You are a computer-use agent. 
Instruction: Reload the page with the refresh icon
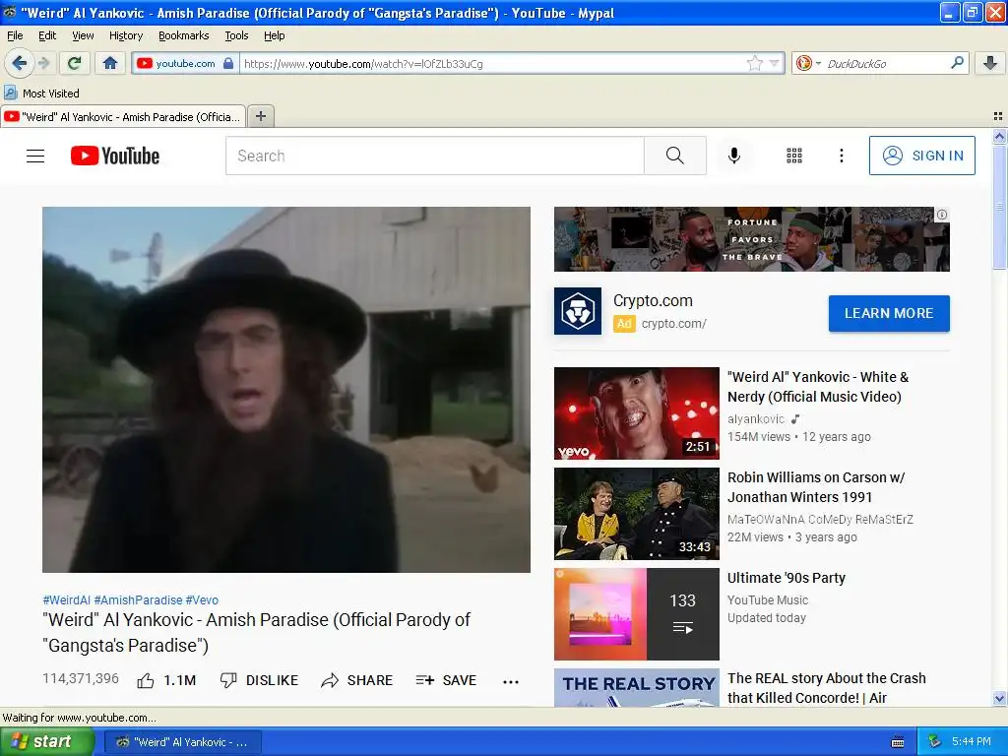(x=75, y=63)
